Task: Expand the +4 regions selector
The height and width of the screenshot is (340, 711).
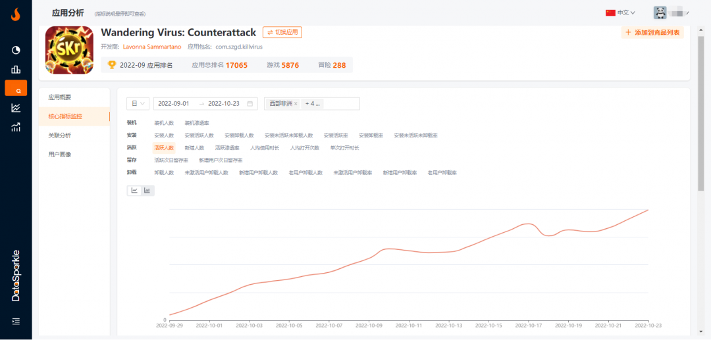Action: (313, 104)
